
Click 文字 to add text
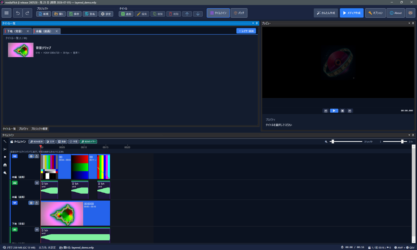click(50, 142)
